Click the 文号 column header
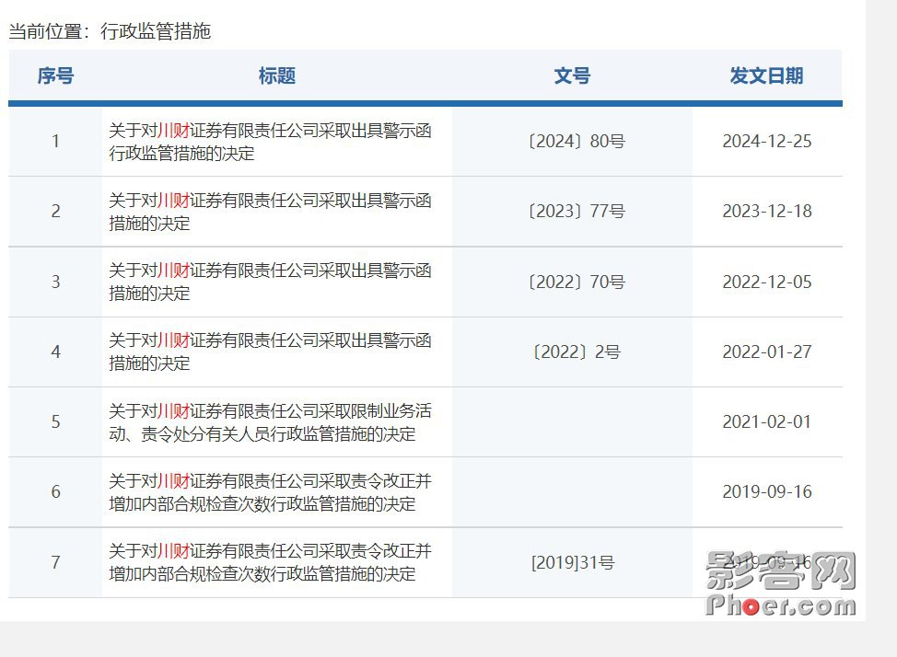 click(x=572, y=75)
